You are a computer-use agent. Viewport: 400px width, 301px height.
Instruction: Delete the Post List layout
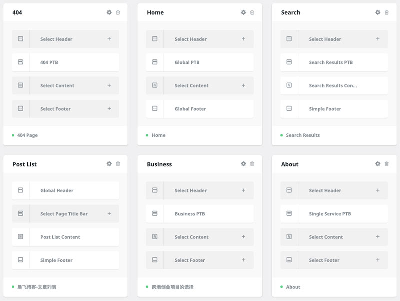pos(118,164)
